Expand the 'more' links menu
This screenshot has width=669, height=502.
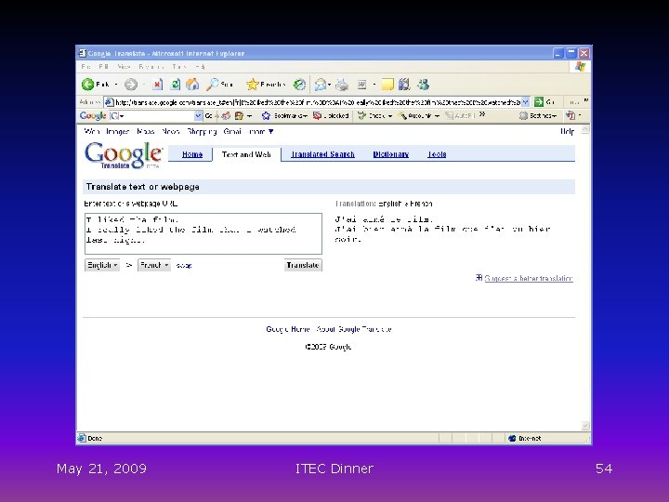[261, 131]
